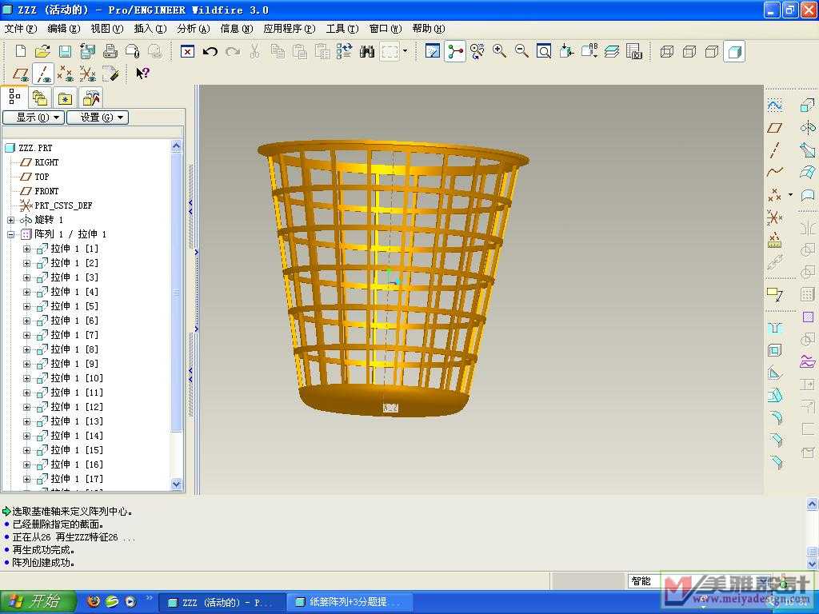819x614 pixels.
Task: Open the 设置(G) dropdown in the model tree
Action: pyautogui.click(x=98, y=118)
